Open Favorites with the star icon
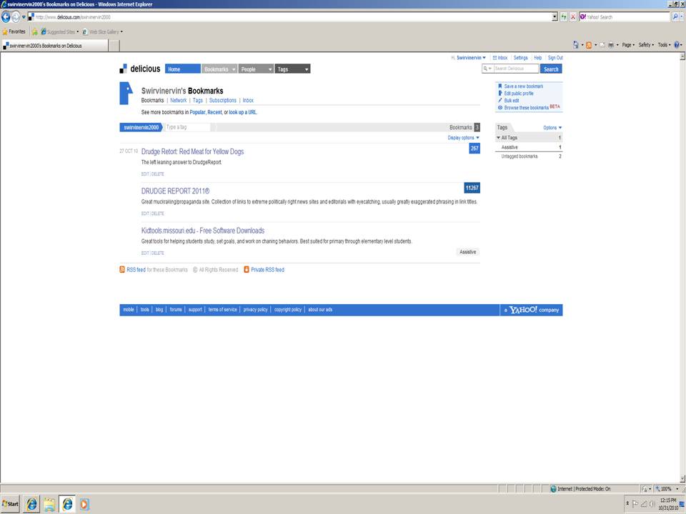686x514 pixels. click(x=14, y=31)
